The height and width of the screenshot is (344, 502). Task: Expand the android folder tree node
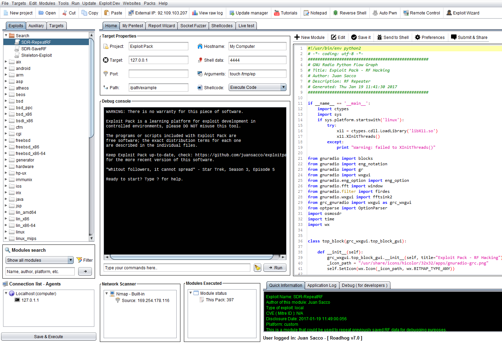click(x=6, y=69)
